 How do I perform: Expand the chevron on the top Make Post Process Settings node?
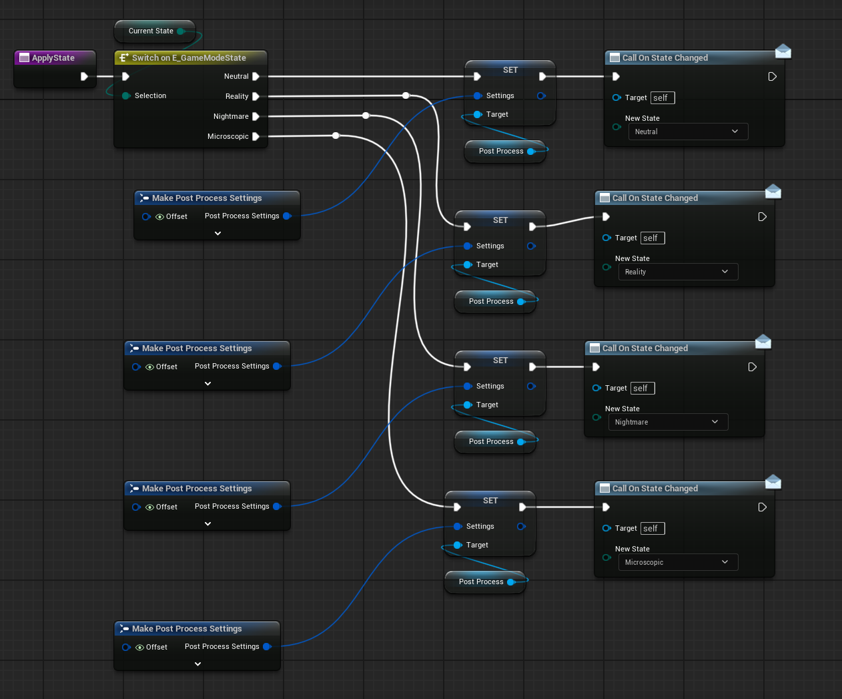(x=218, y=234)
